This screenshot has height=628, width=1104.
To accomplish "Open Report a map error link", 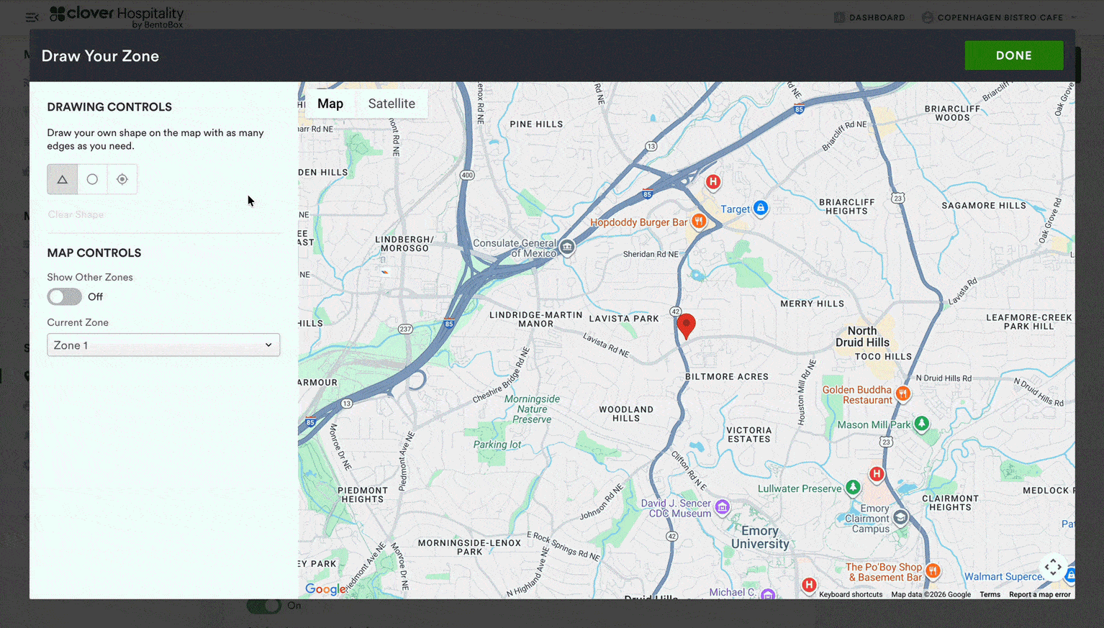I will [1039, 594].
